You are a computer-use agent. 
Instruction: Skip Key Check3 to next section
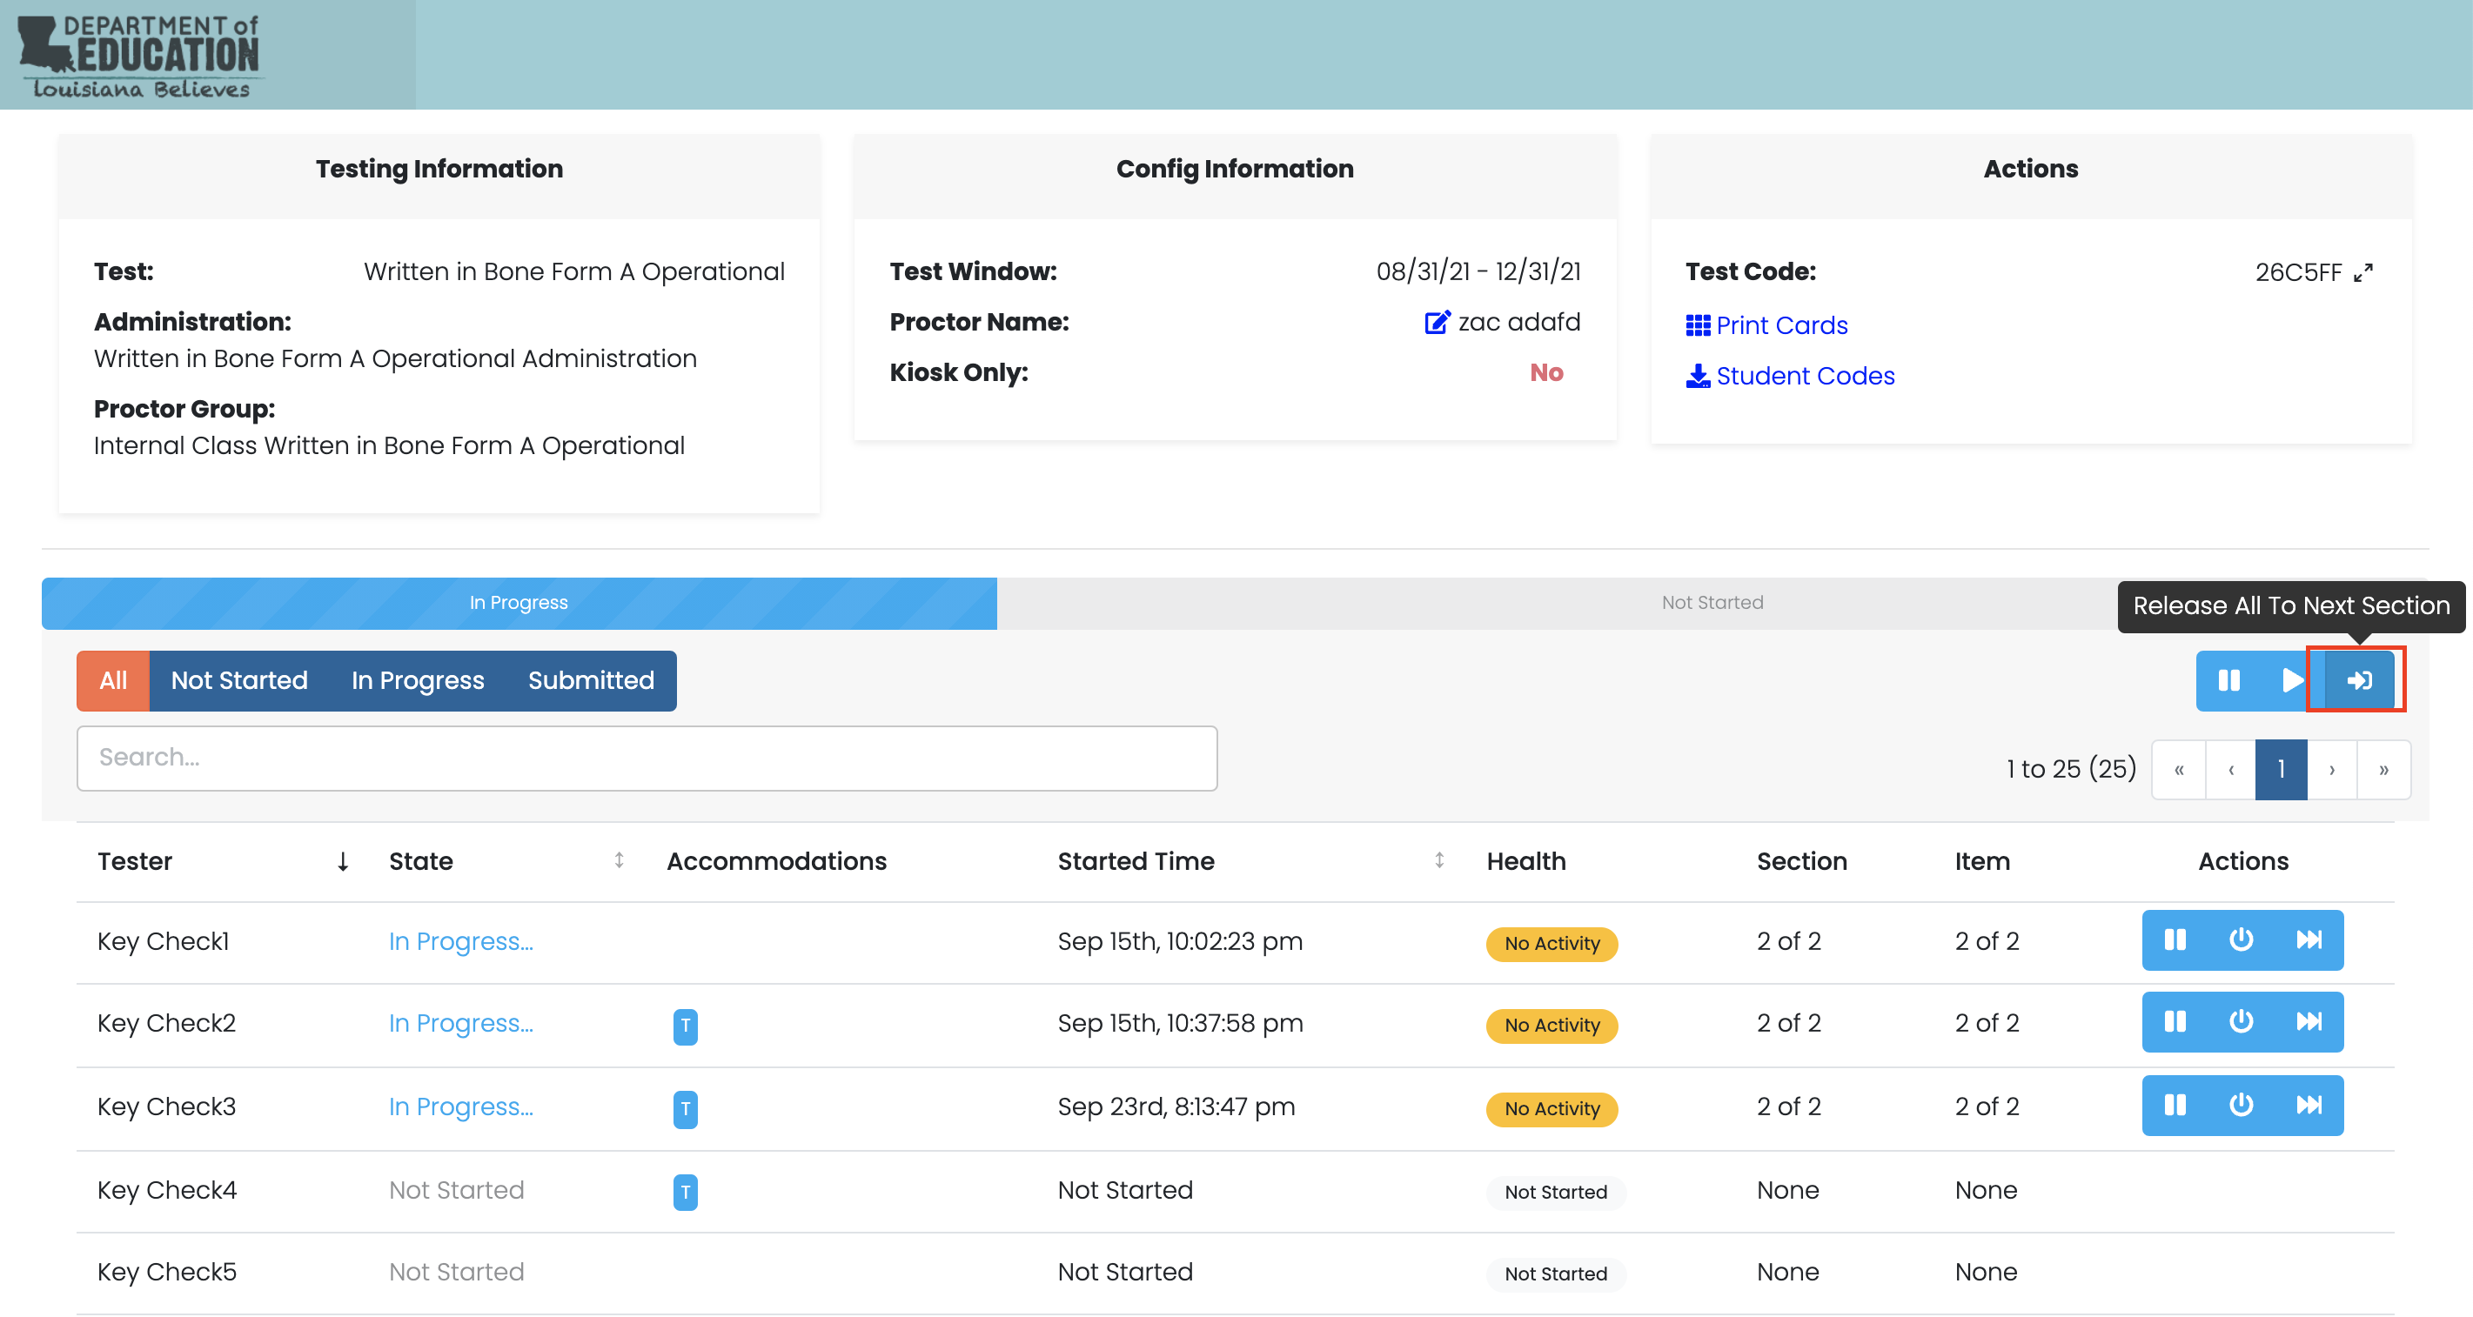coord(2309,1105)
